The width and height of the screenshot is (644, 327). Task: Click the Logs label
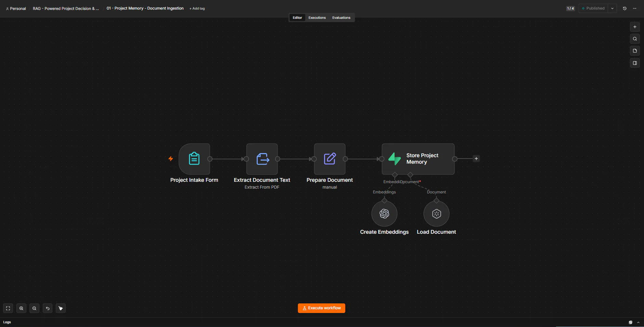point(7,322)
